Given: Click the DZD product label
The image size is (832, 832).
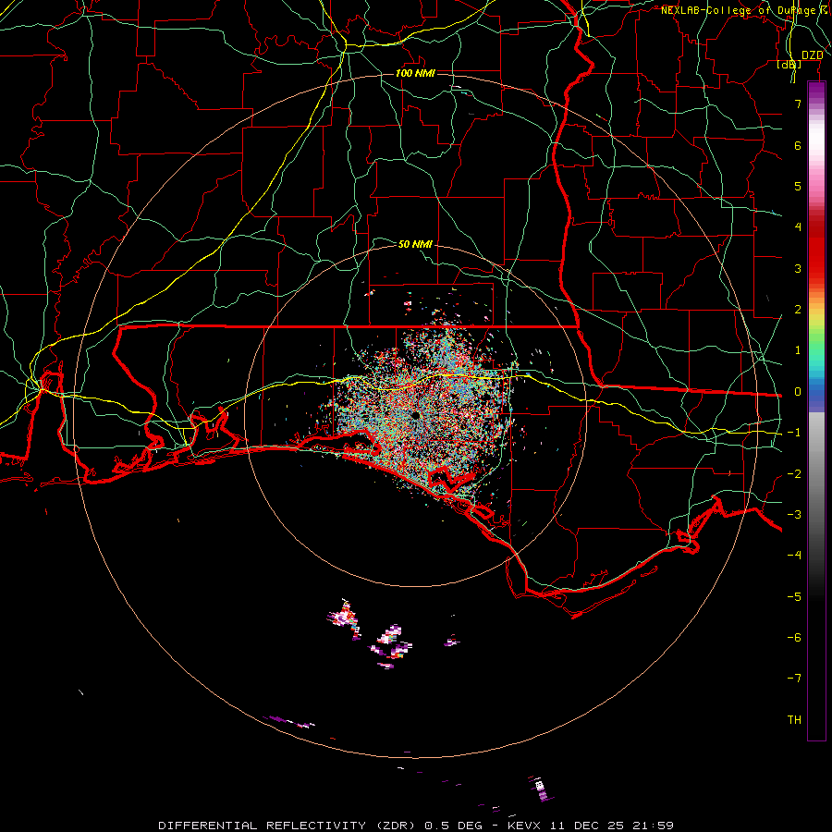Looking at the screenshot, I should point(813,55).
